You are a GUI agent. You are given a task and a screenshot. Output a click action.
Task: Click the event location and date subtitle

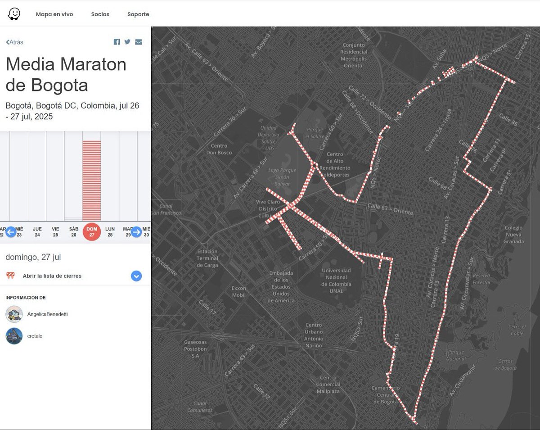pos(72,111)
